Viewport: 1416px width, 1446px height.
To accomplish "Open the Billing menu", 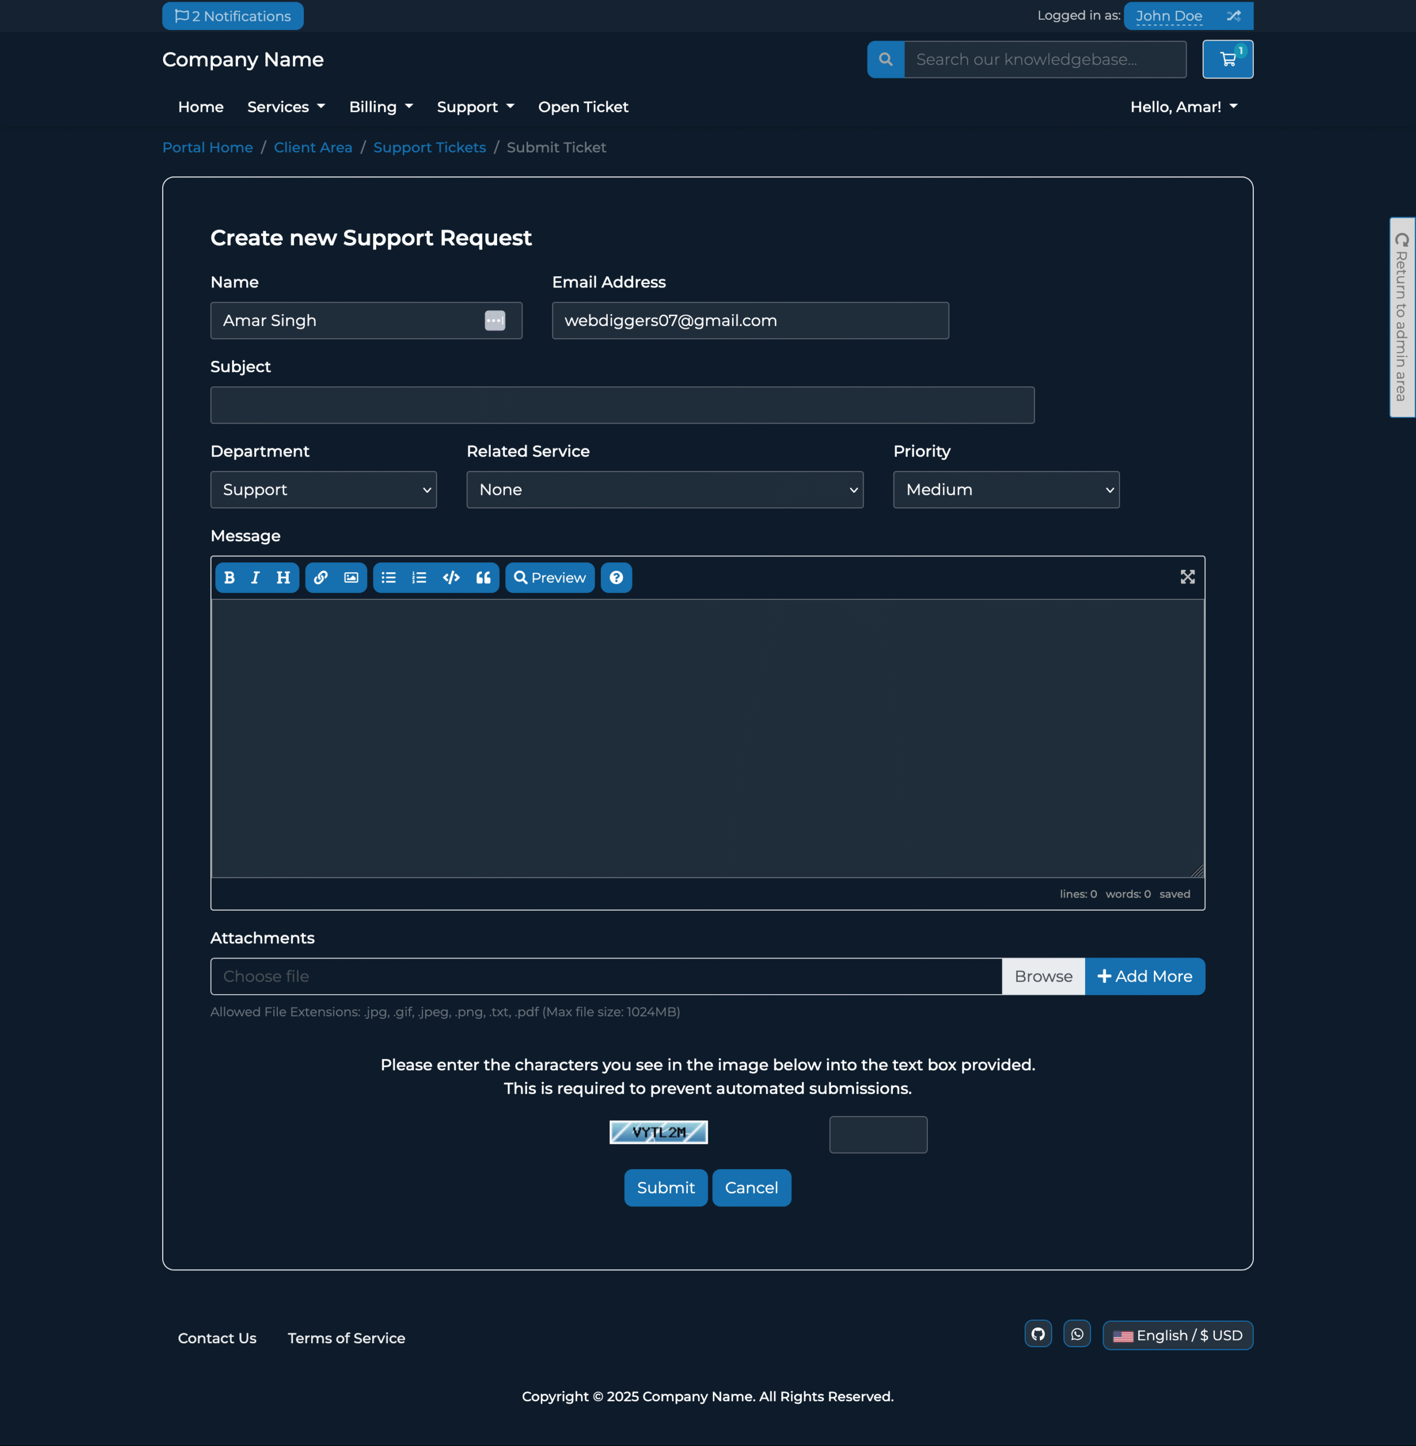I will click(x=381, y=107).
